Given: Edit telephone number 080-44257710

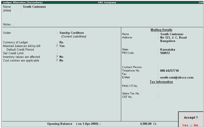Looking at the screenshot, I should coord(169,71).
